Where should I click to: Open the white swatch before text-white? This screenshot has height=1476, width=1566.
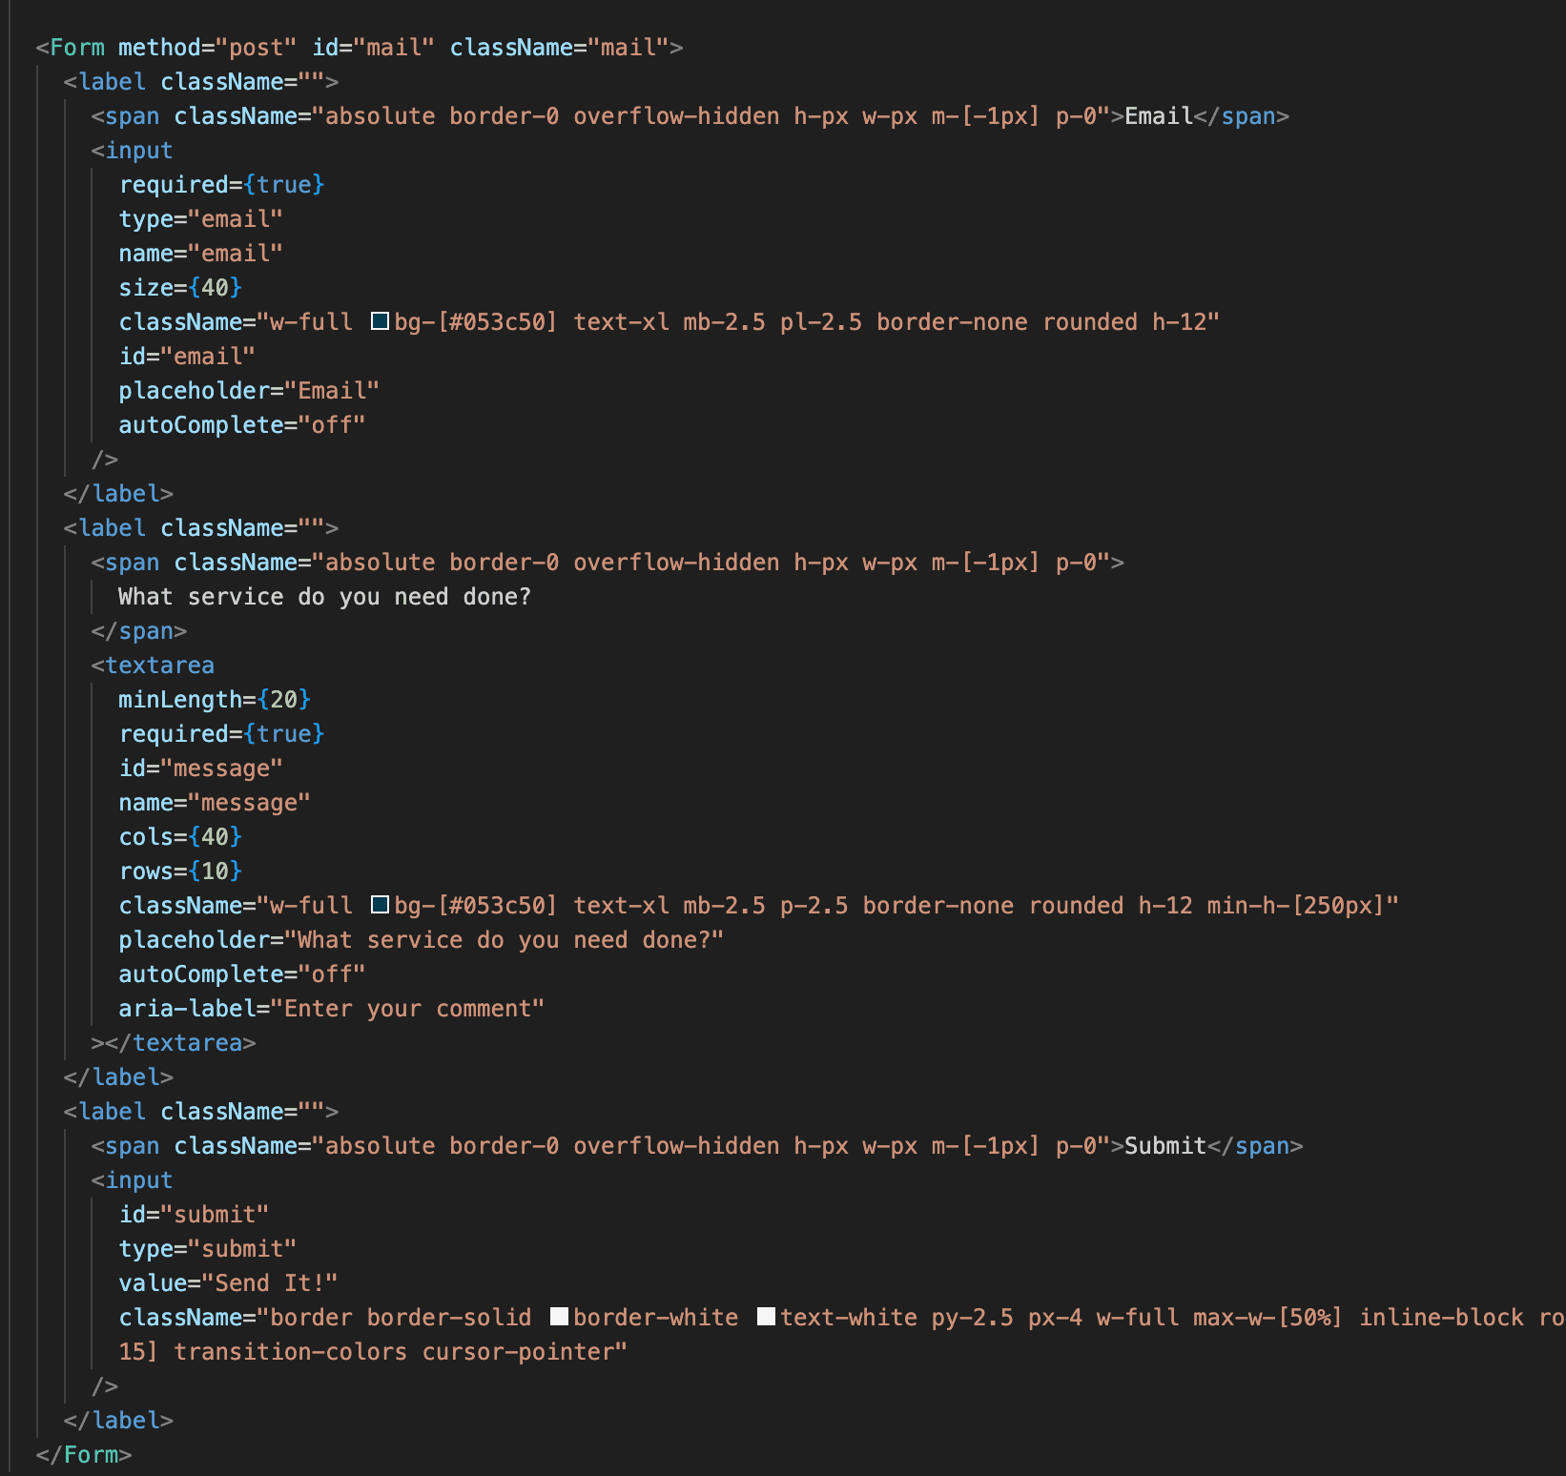pos(766,1318)
